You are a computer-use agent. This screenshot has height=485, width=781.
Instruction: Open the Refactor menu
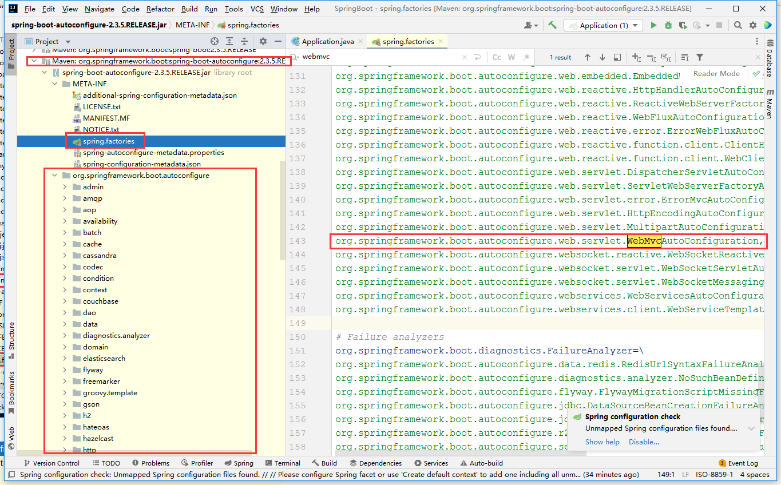click(161, 9)
